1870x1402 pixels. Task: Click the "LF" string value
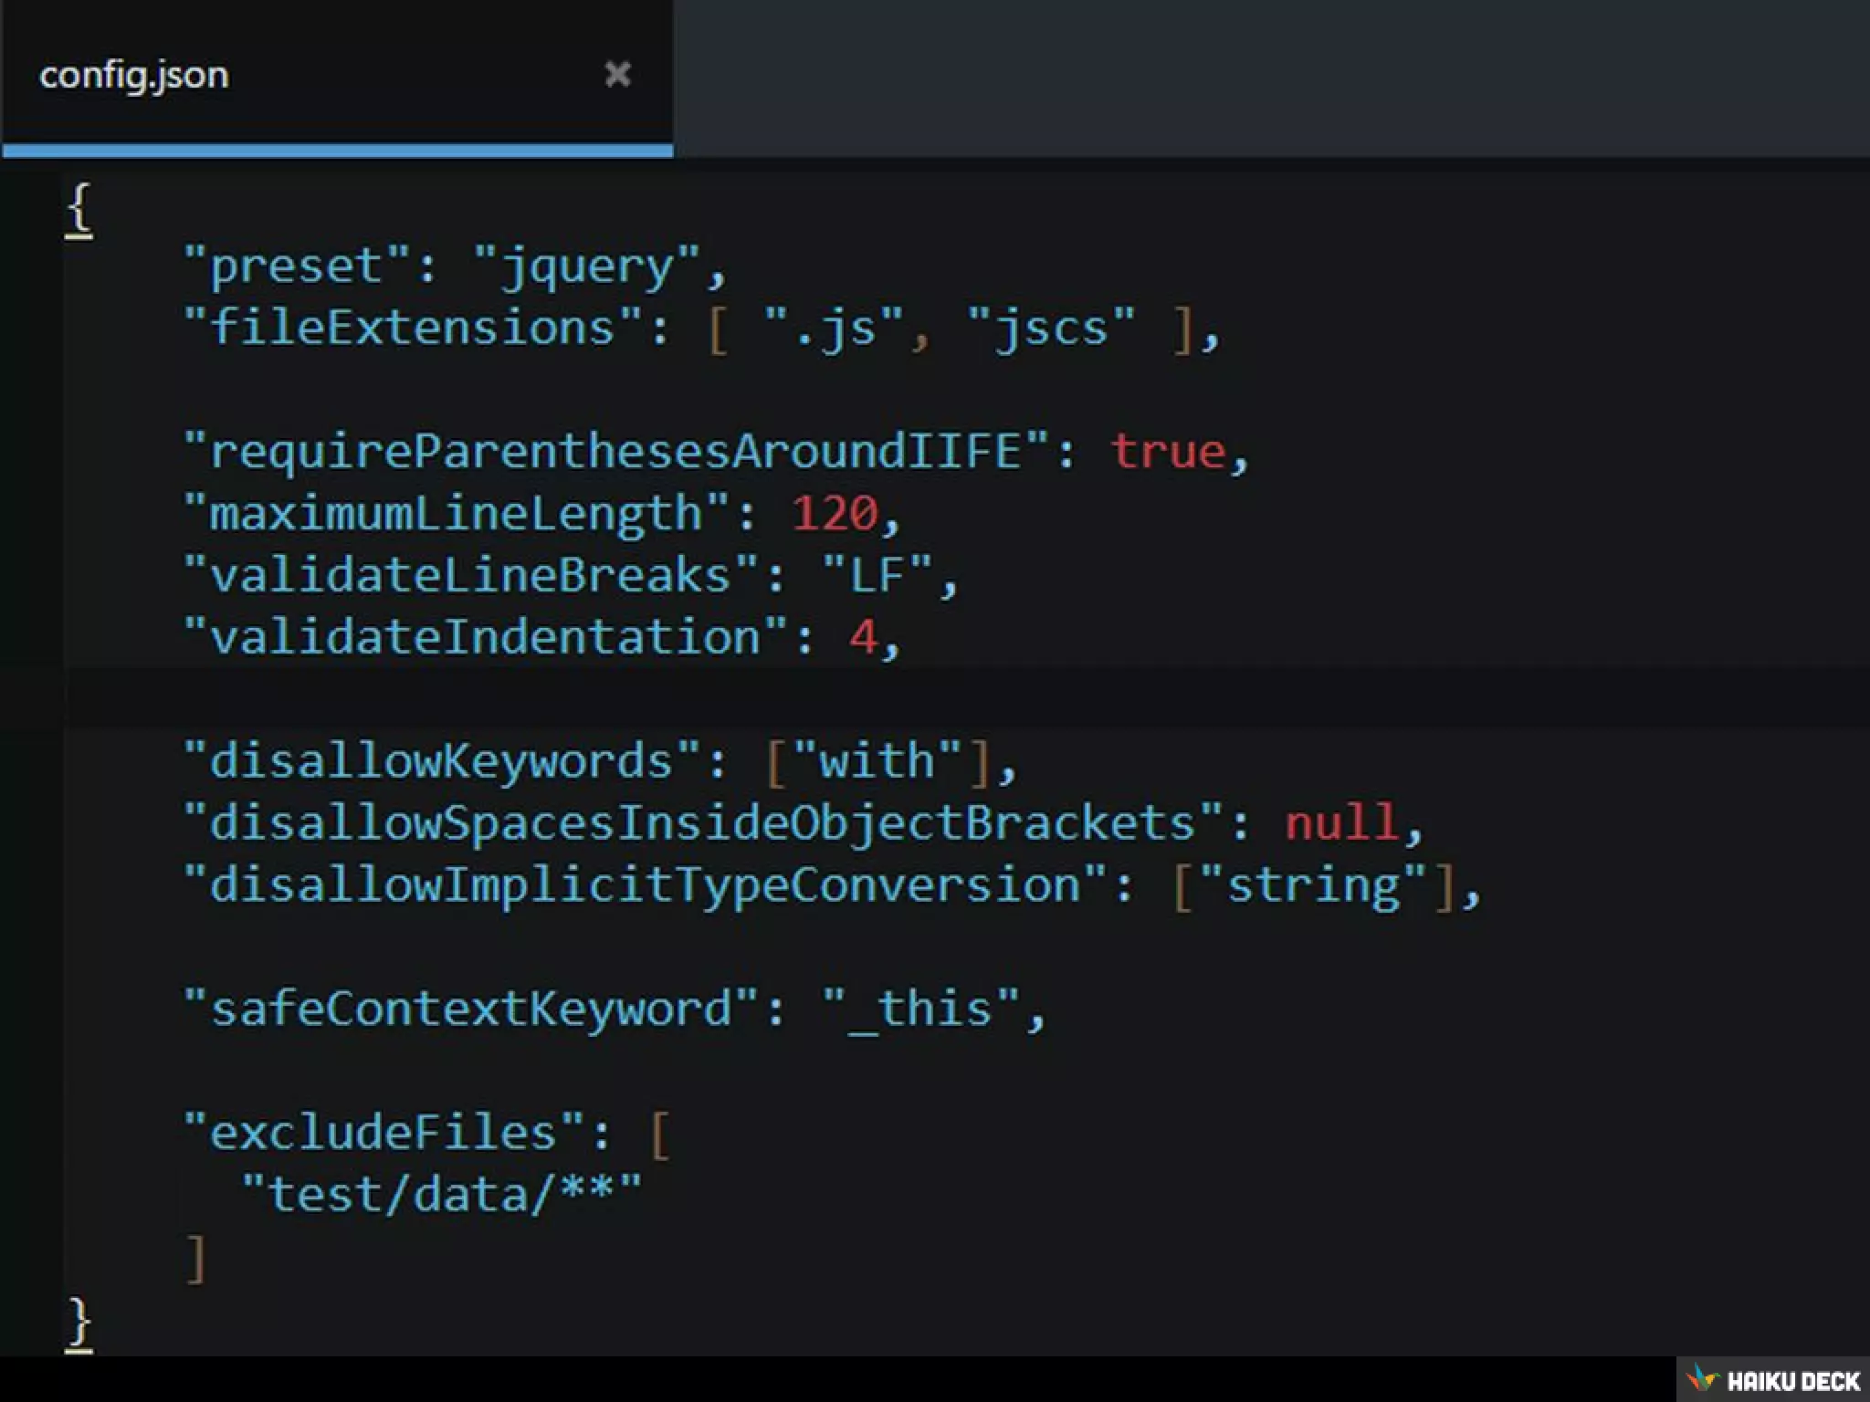tap(877, 575)
